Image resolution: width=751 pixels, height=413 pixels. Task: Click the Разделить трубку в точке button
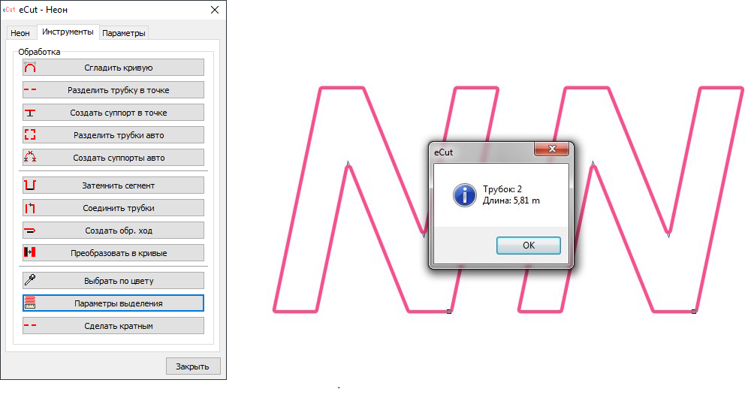click(x=113, y=90)
